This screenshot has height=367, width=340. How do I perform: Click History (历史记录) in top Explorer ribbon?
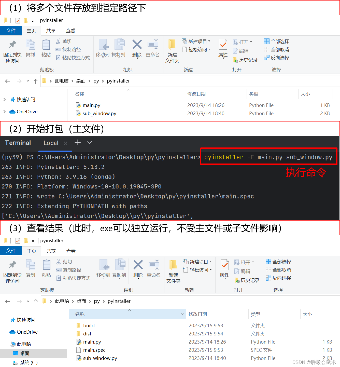coord(245,60)
